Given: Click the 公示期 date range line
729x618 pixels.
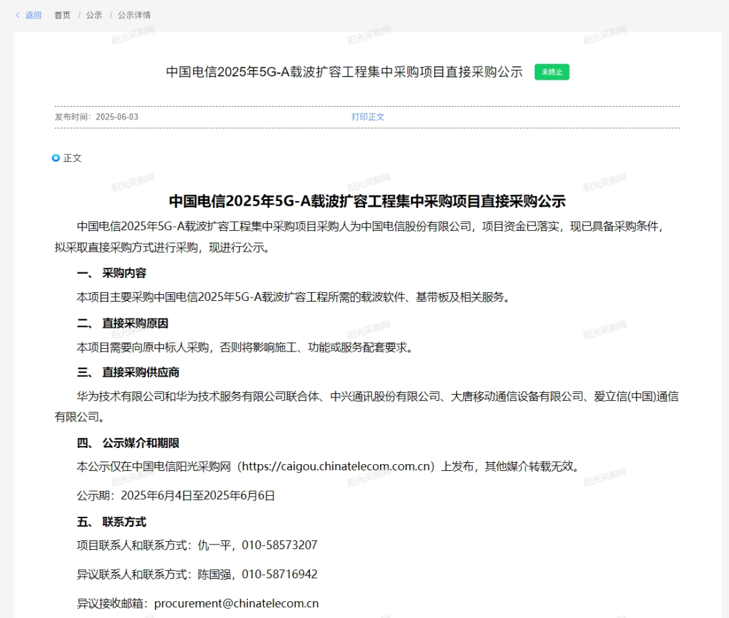Looking at the screenshot, I should pos(175,496).
